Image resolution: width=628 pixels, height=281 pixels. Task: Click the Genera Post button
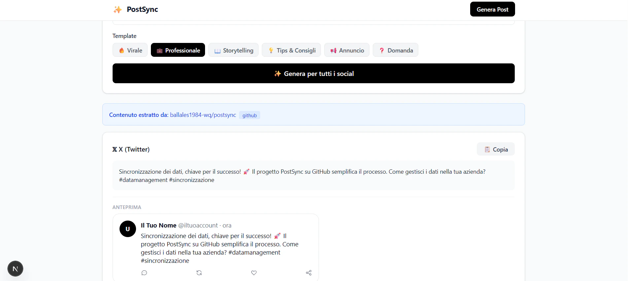click(x=492, y=9)
